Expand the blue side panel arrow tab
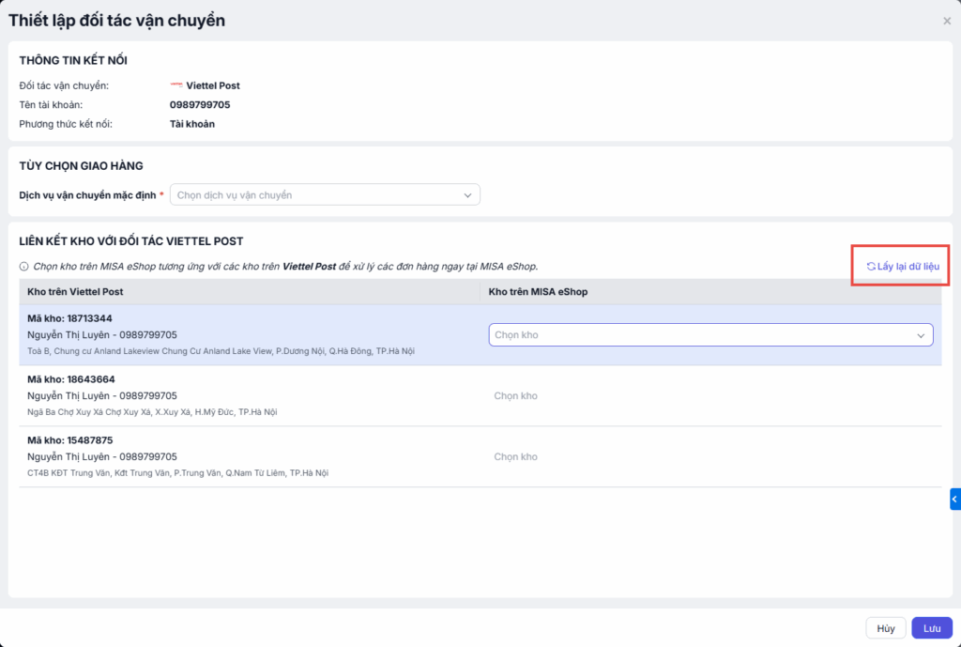 [954, 500]
